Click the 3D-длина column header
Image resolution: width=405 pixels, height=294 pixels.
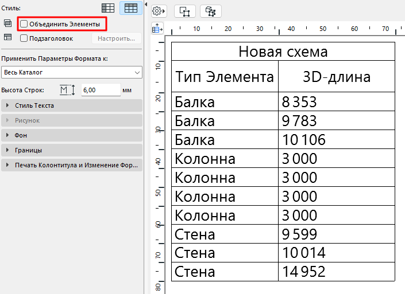point(337,77)
